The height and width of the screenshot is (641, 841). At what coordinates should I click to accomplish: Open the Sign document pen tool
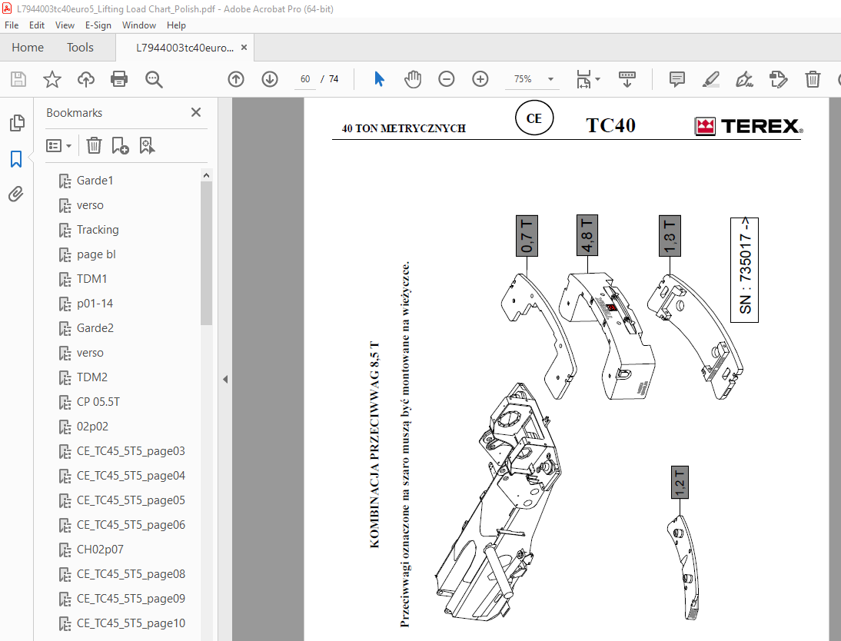[744, 79]
